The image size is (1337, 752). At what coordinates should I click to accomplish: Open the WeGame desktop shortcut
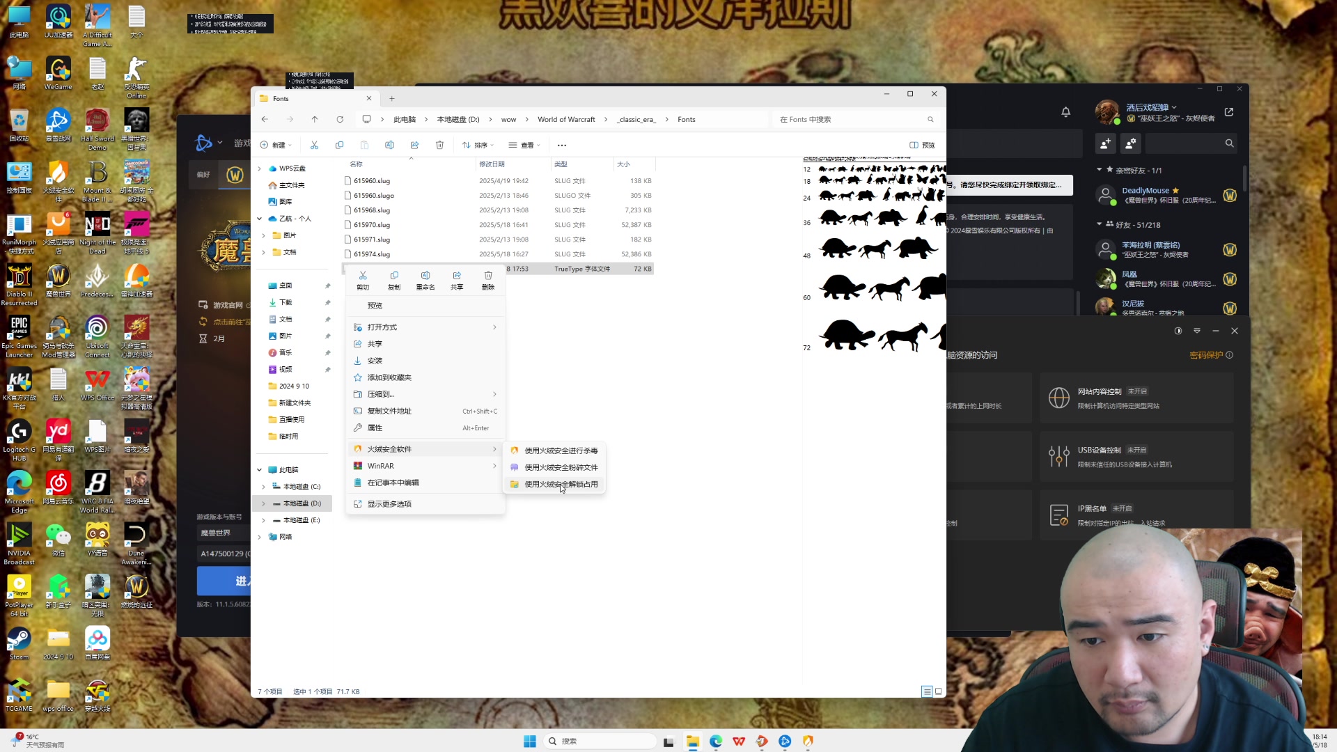(x=58, y=73)
